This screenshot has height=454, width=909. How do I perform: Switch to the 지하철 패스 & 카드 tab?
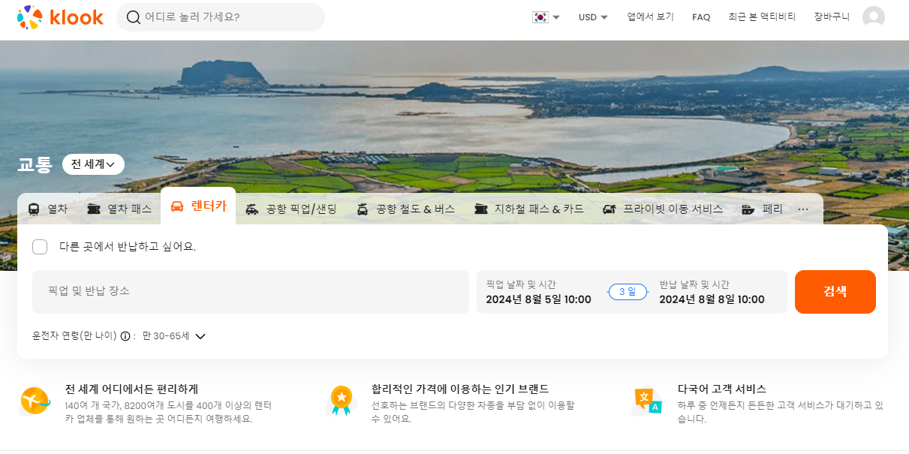point(529,209)
